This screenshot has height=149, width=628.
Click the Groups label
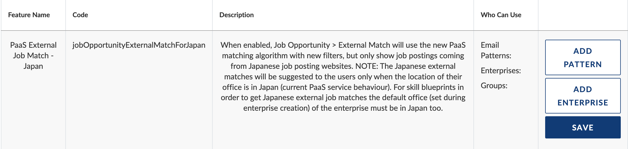pos(494,85)
